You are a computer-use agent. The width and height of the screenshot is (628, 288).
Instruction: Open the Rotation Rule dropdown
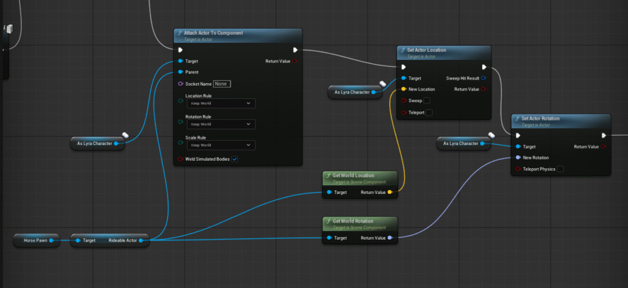pyautogui.click(x=221, y=124)
